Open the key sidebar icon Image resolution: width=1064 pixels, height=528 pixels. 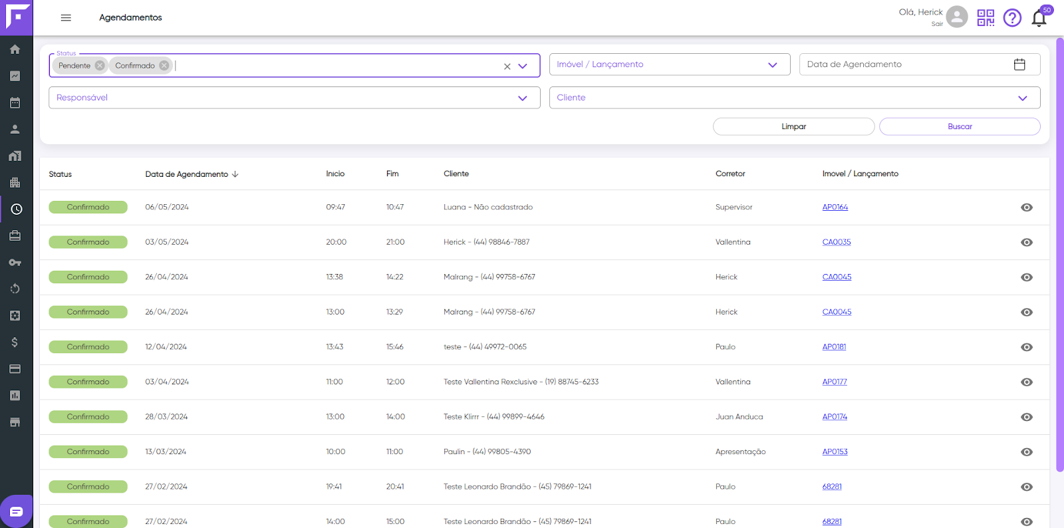pos(15,262)
